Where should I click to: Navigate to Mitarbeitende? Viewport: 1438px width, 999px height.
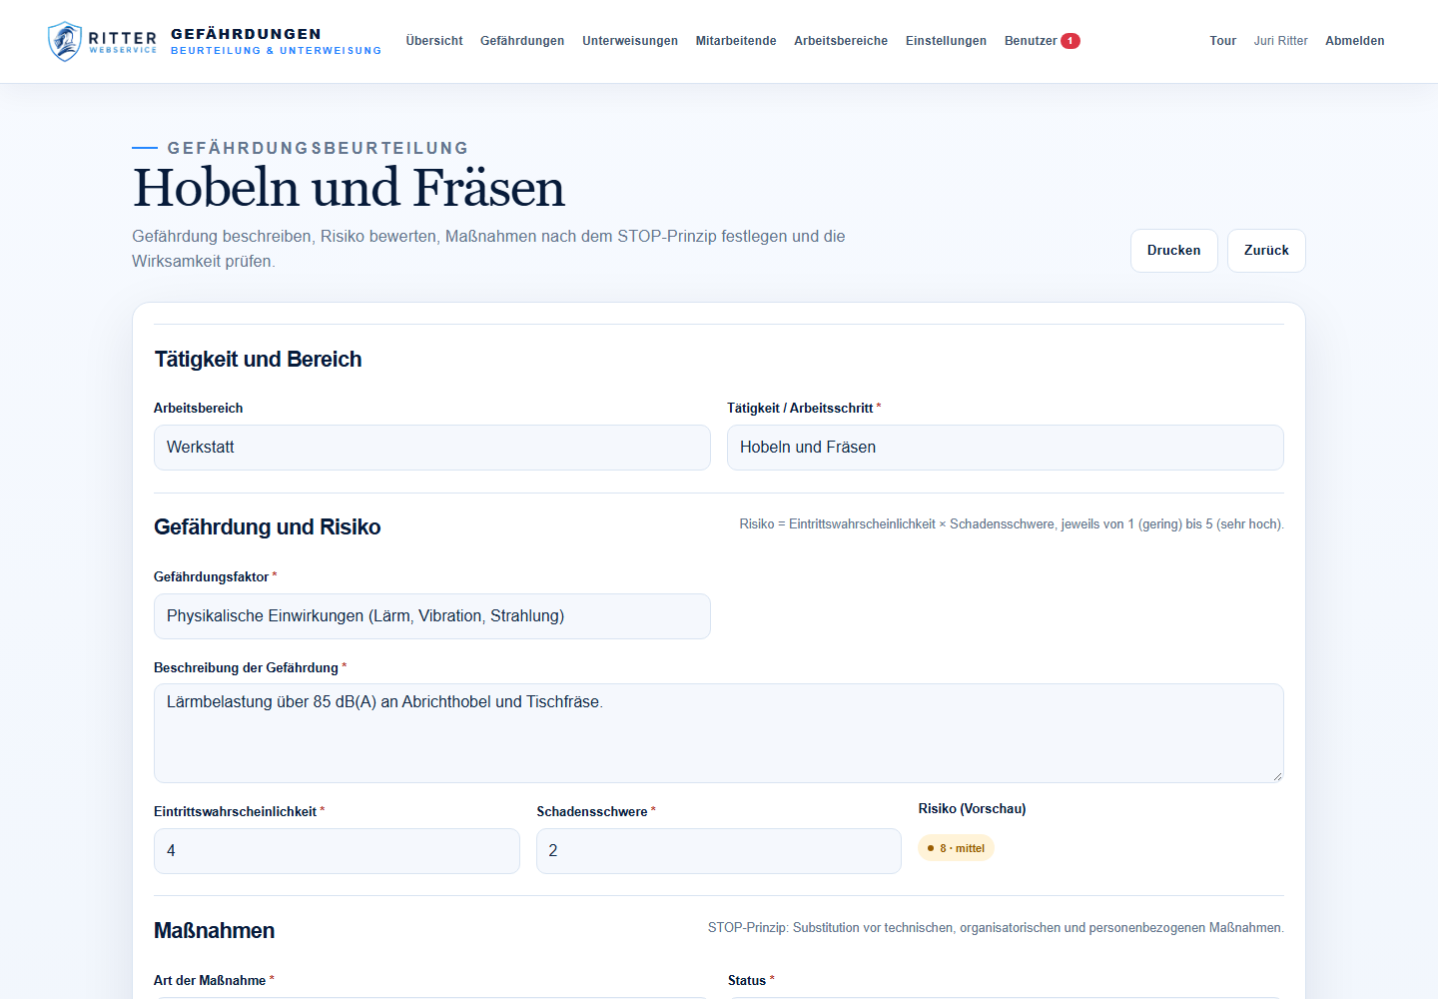(736, 41)
